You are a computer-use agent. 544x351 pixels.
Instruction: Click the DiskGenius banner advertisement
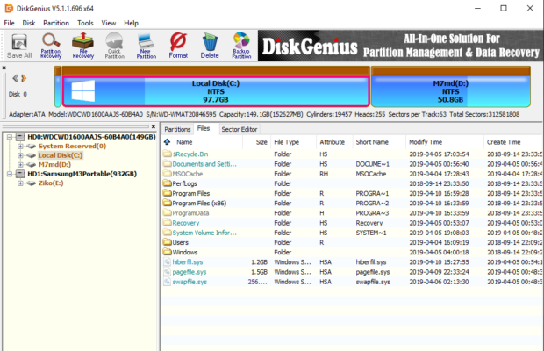(x=400, y=46)
